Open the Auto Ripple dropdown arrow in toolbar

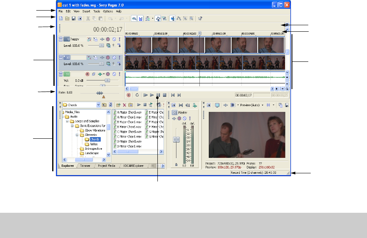[x=153, y=18]
